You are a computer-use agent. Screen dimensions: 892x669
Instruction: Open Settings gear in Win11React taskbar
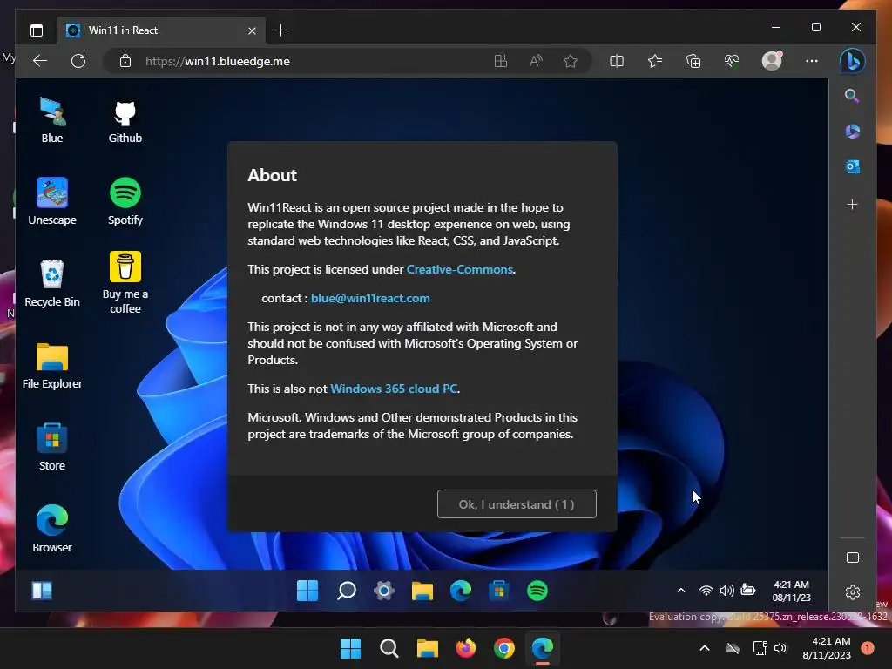384,591
